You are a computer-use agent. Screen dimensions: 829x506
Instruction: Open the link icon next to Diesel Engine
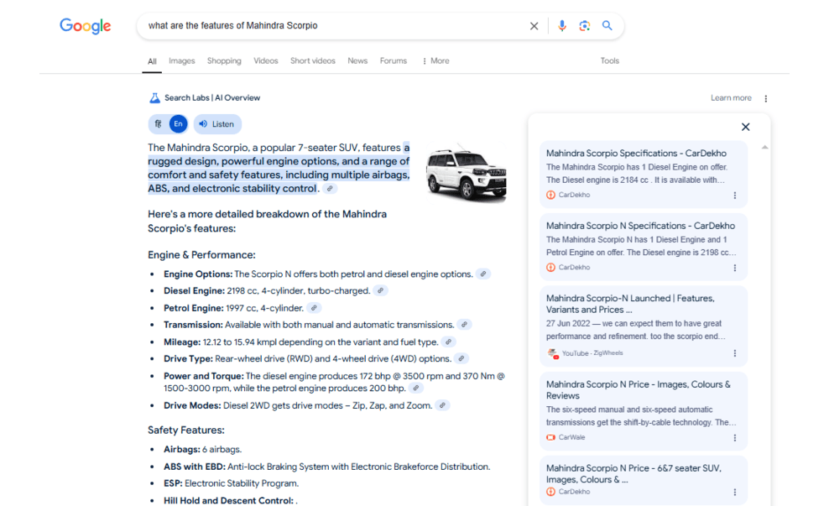[380, 290]
